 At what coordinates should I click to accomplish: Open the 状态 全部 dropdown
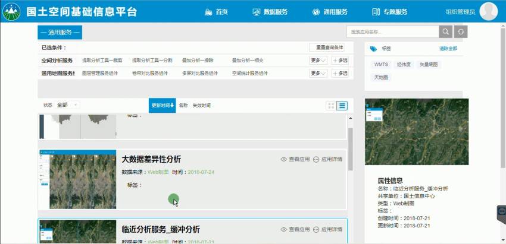pyautogui.click(x=67, y=105)
